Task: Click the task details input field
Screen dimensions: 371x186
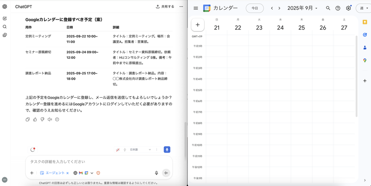Action: pos(93,161)
